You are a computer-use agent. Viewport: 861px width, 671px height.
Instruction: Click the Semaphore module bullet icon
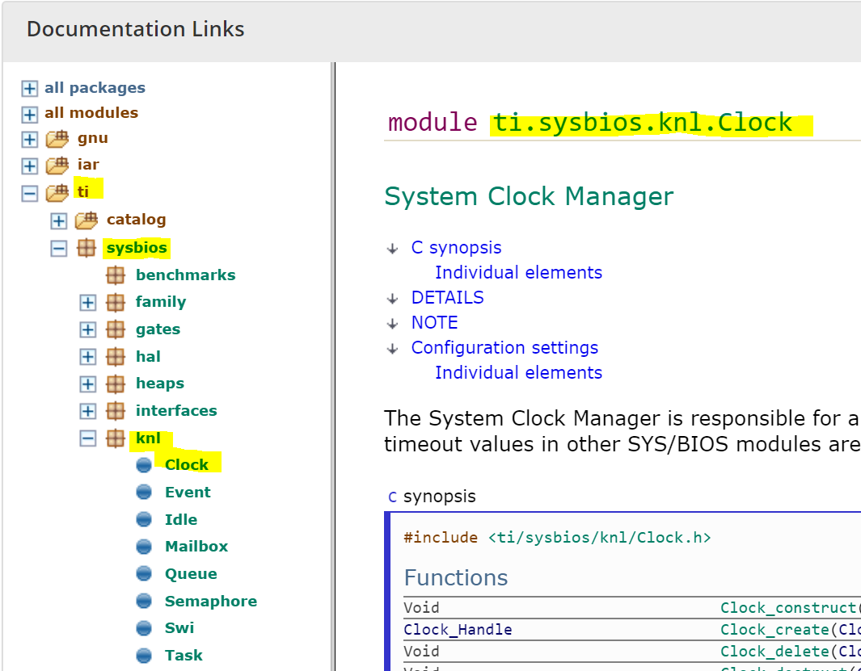point(144,602)
